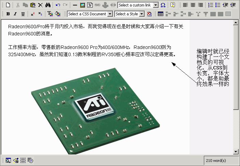Screen dimensions: 240x166
Task: Click the delete row table icon
Action: (183, 14)
